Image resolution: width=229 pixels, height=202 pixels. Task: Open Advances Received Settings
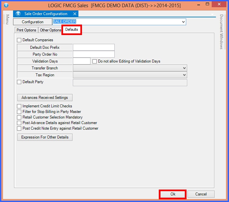[x=45, y=98]
